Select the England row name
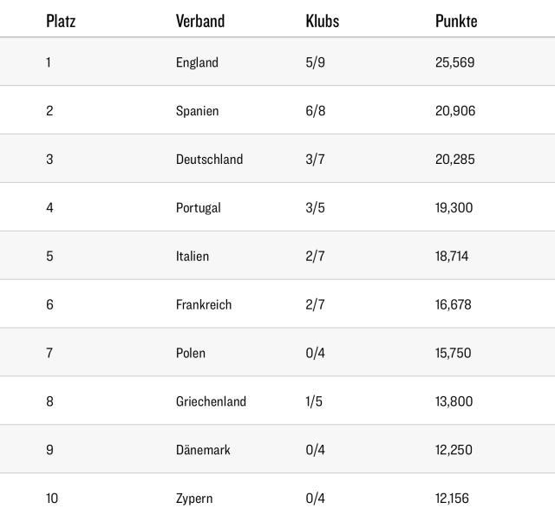 197,62
